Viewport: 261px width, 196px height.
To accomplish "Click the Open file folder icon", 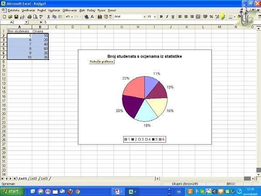I will click(x=10, y=17).
